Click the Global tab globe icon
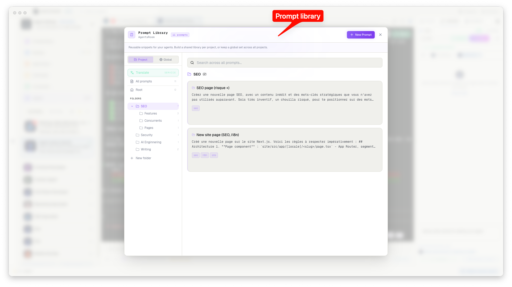The width and height of the screenshot is (512, 287). pos(161,60)
